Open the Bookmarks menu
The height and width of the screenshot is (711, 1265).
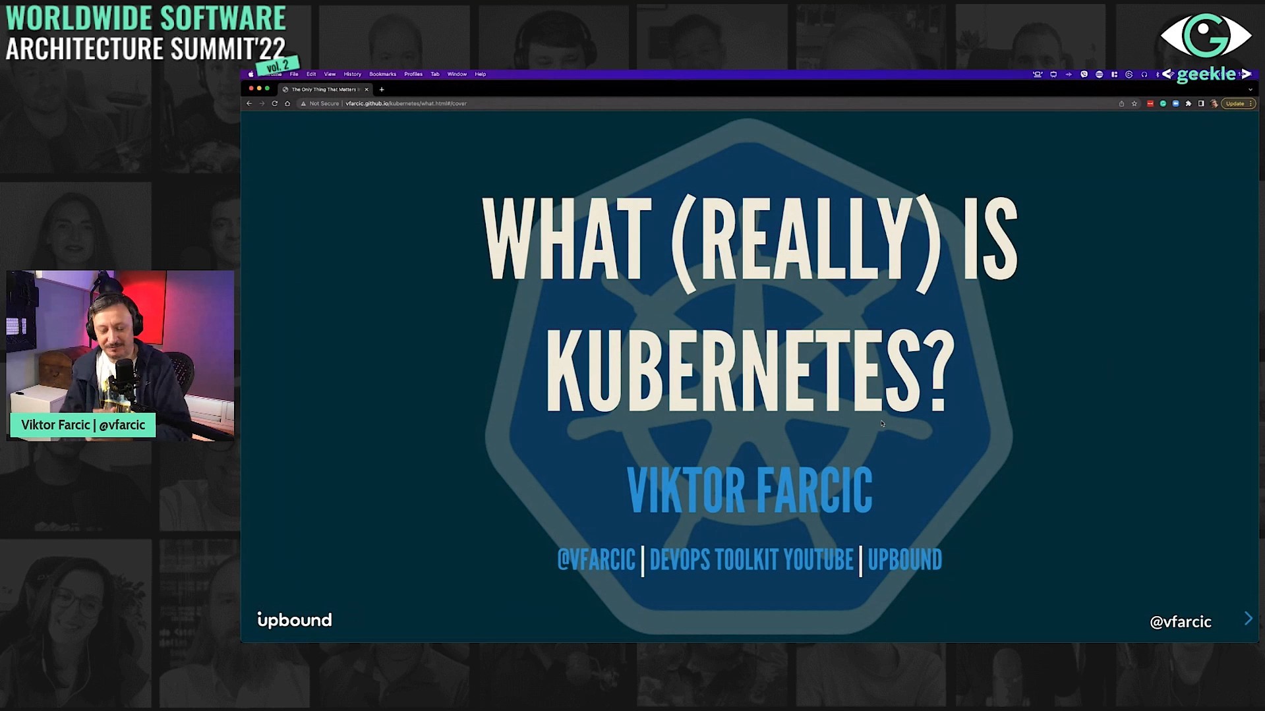coord(382,74)
